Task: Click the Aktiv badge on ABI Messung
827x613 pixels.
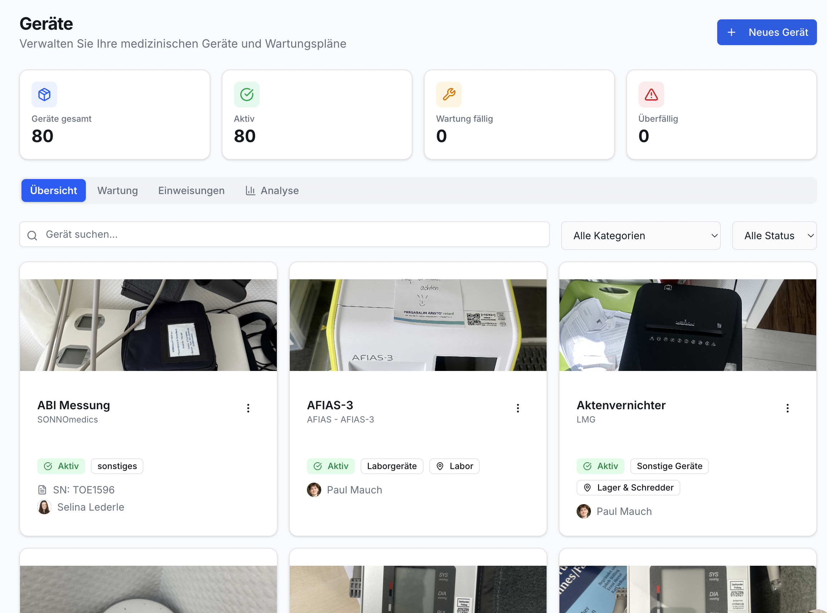Action: coord(61,466)
